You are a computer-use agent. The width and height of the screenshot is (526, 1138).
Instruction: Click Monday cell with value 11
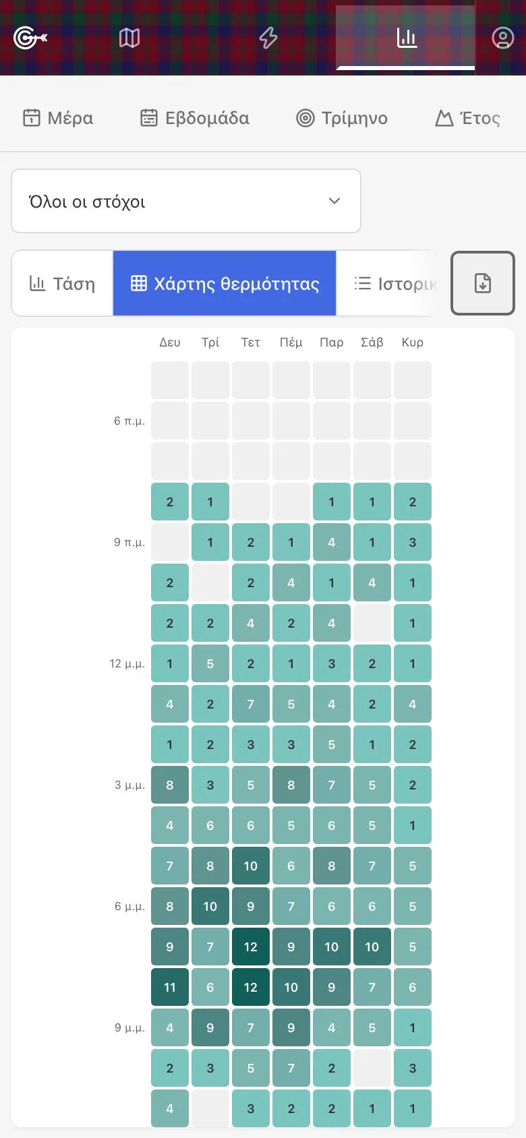170,987
